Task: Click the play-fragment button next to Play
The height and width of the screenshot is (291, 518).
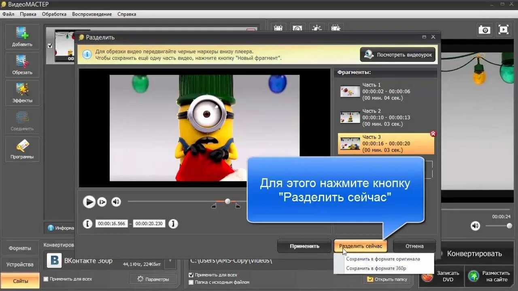Action: (x=102, y=202)
